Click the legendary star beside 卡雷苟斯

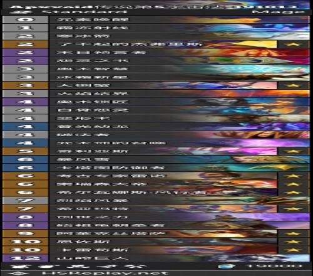[x=293, y=250]
